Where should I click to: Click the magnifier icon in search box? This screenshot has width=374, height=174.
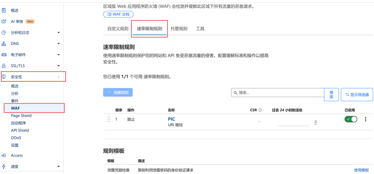(236, 93)
